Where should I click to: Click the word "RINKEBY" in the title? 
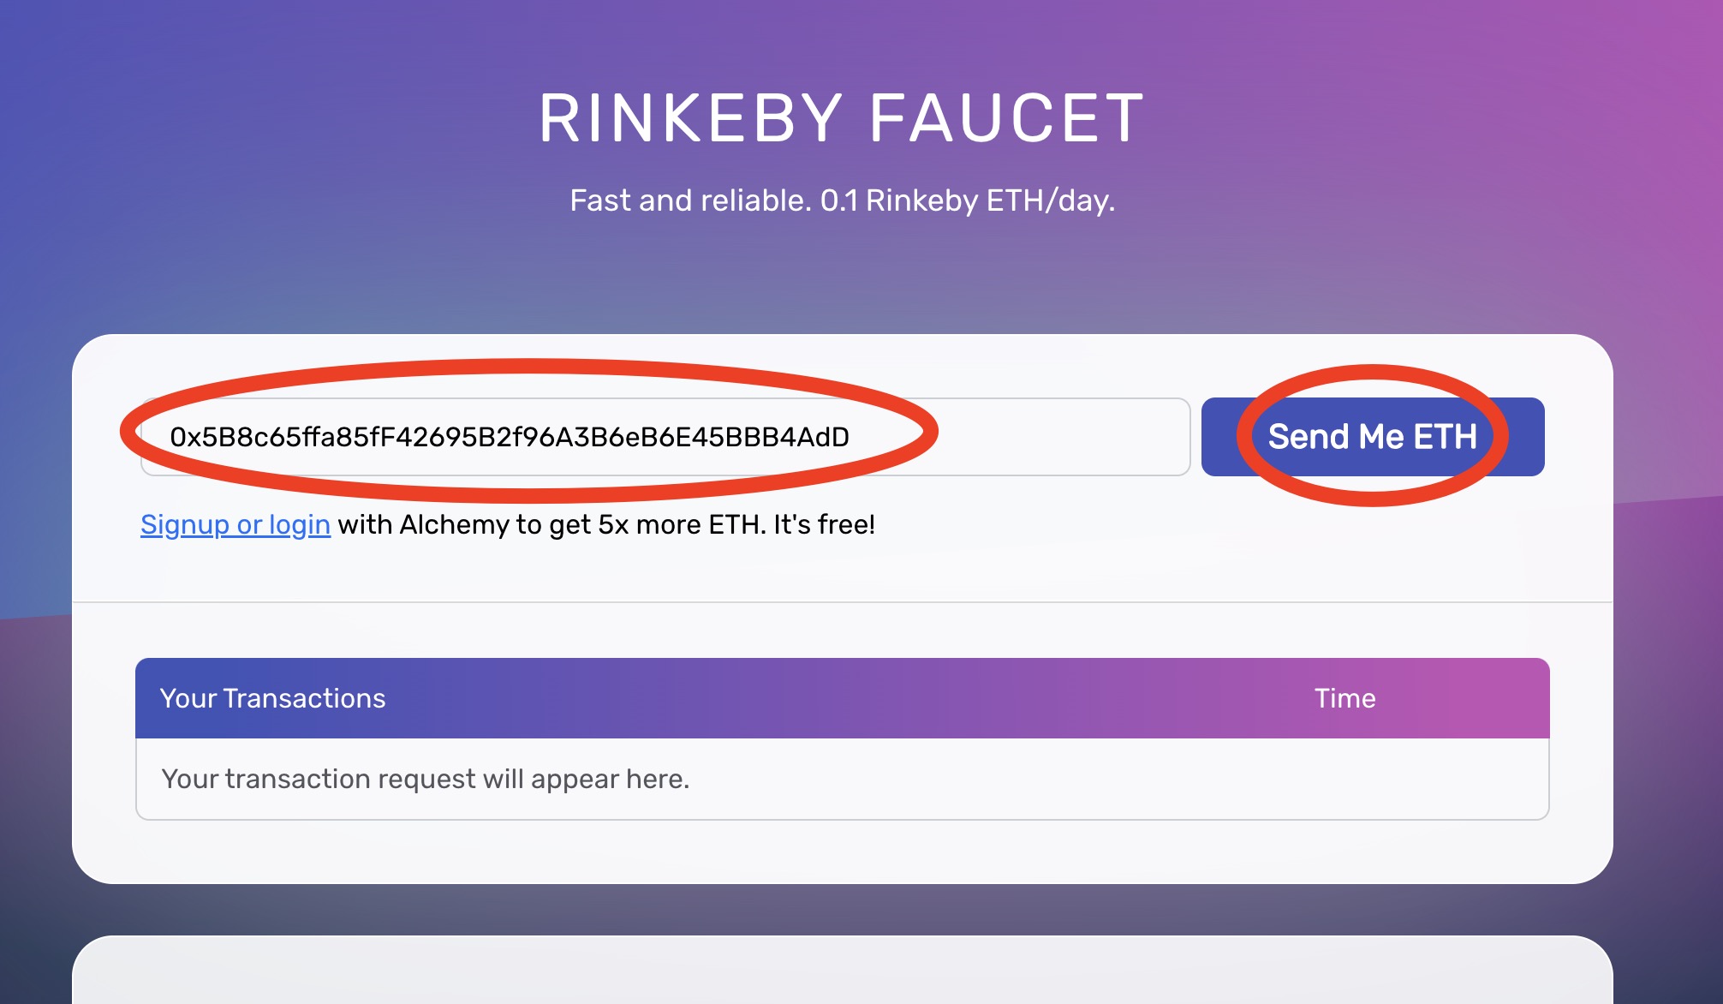[x=690, y=118]
